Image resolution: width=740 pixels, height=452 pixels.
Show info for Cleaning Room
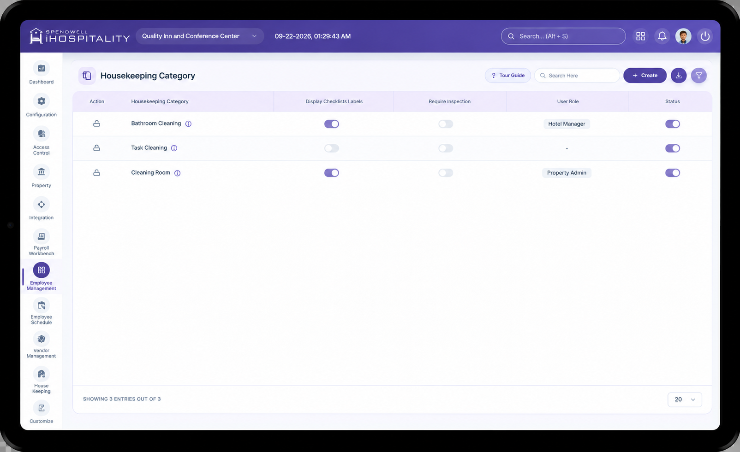click(177, 173)
